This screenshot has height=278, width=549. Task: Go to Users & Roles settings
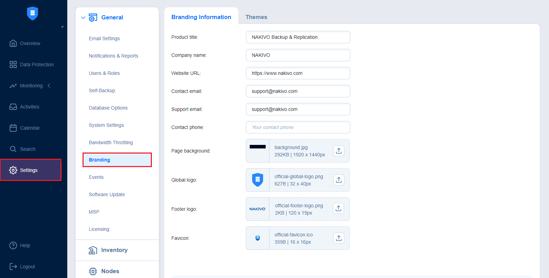[104, 73]
